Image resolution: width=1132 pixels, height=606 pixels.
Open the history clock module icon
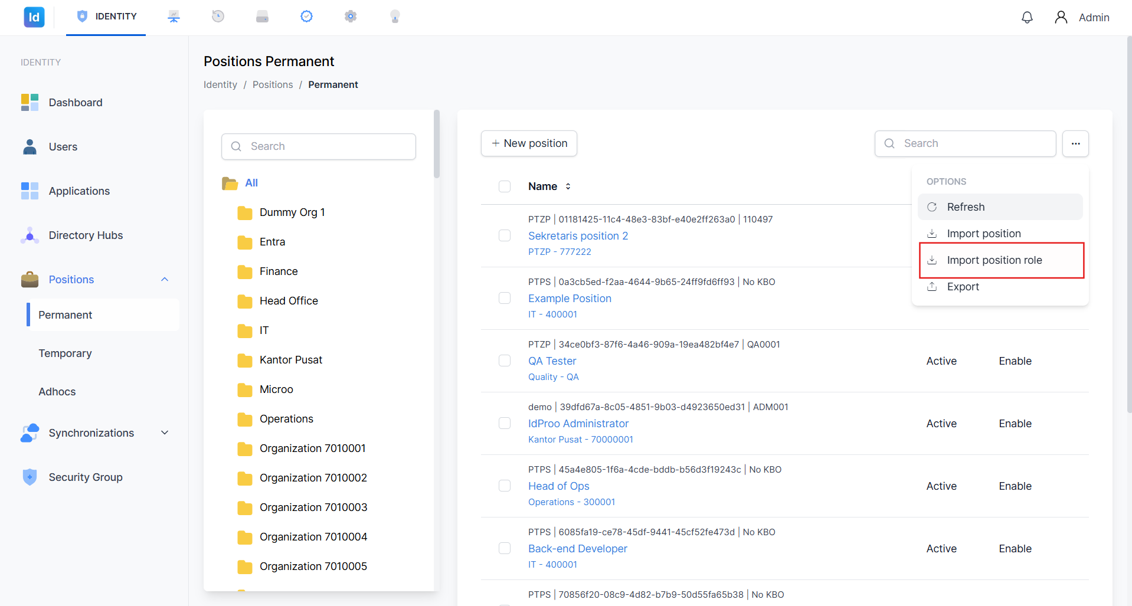click(218, 17)
